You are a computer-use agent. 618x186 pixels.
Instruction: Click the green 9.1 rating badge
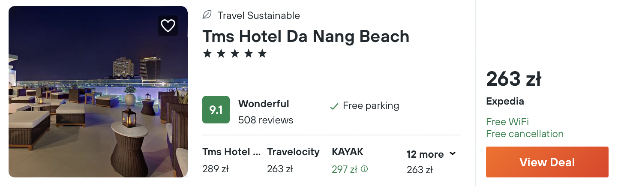[x=216, y=110]
